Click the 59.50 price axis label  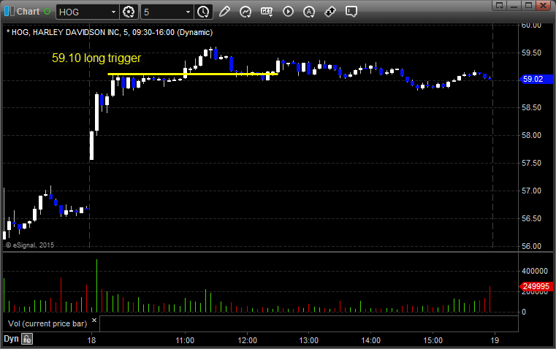pyautogui.click(x=532, y=53)
